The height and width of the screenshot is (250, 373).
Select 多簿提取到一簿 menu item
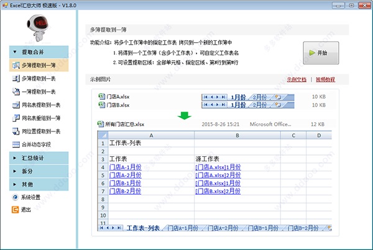(39, 65)
